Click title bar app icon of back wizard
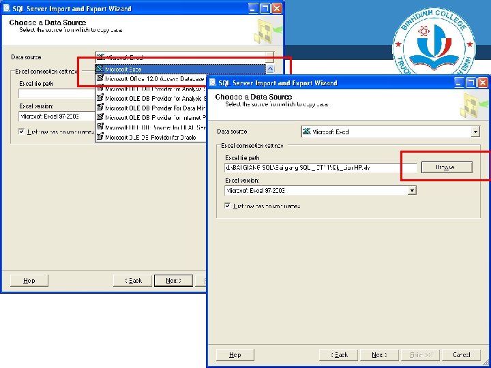The height and width of the screenshot is (368, 491). (7, 8)
